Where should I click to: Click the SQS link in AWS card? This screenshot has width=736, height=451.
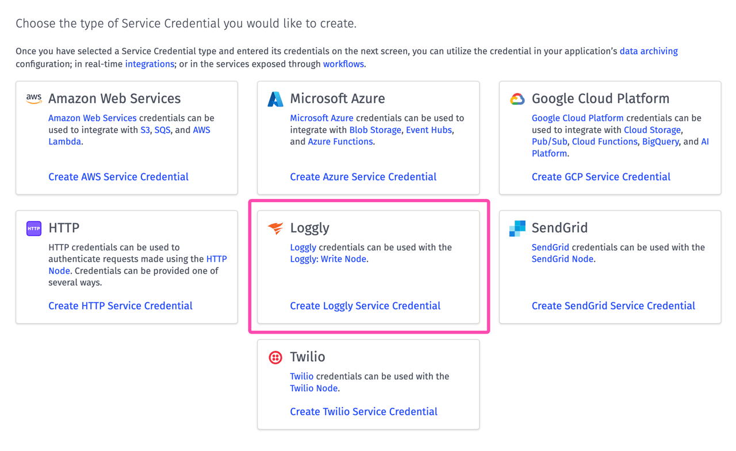(x=162, y=129)
